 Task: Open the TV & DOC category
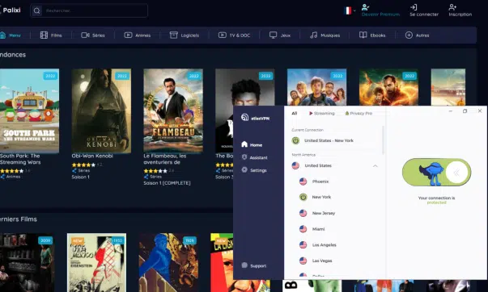tap(234, 35)
